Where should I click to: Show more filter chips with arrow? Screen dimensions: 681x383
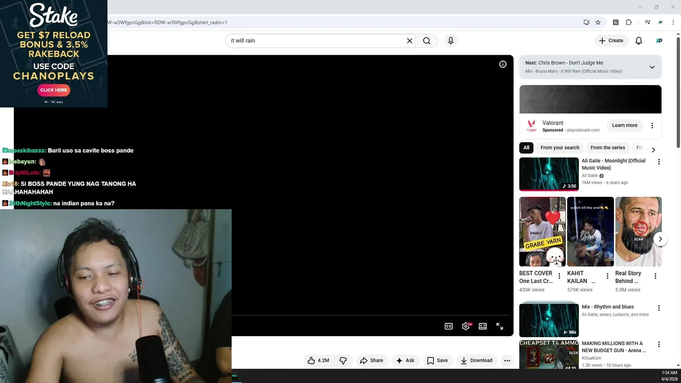click(x=653, y=149)
